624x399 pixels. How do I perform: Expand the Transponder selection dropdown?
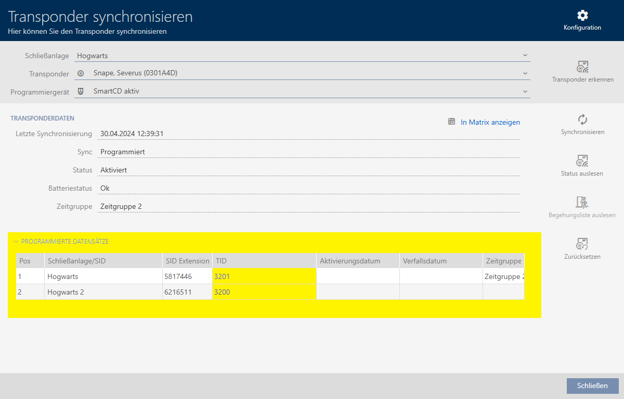click(525, 73)
